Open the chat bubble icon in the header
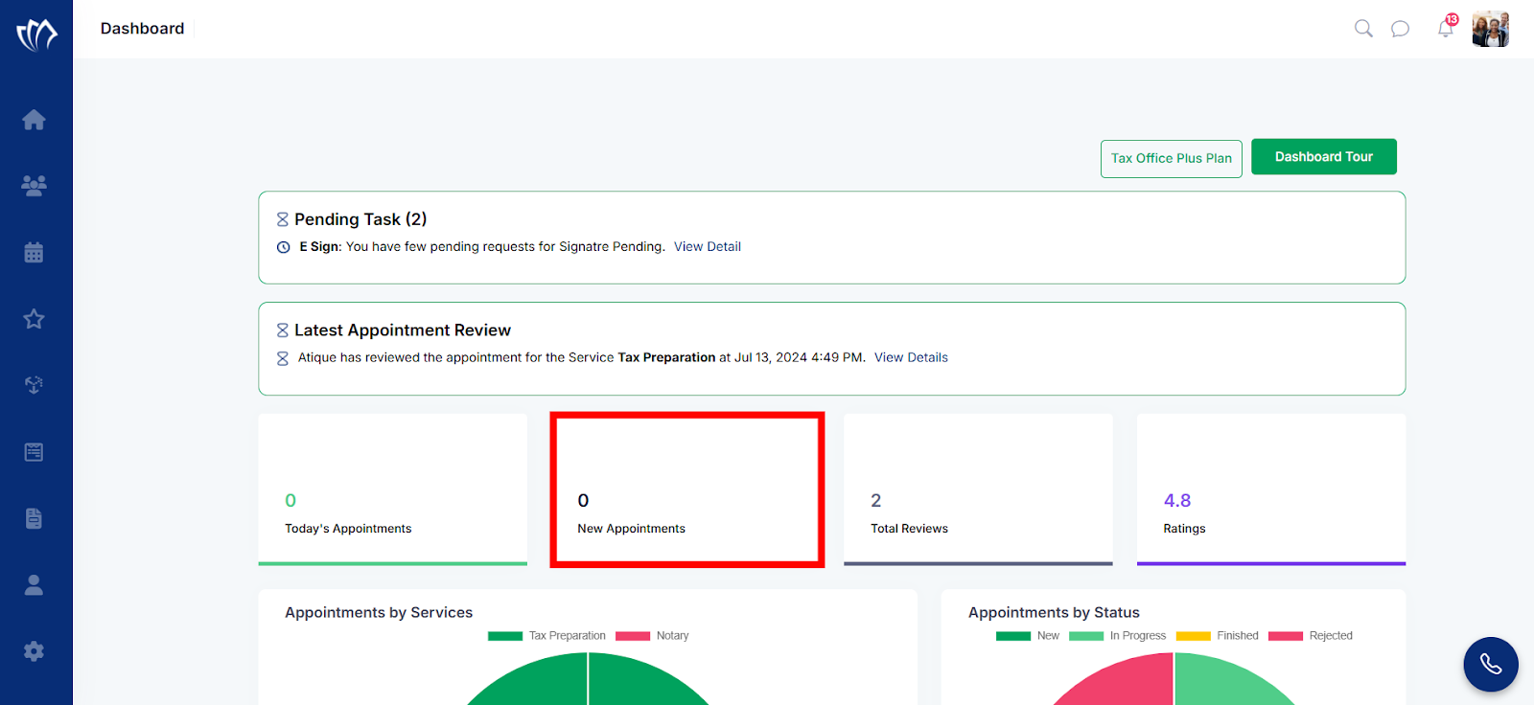Viewport: 1534px width, 705px height. pos(1401,29)
